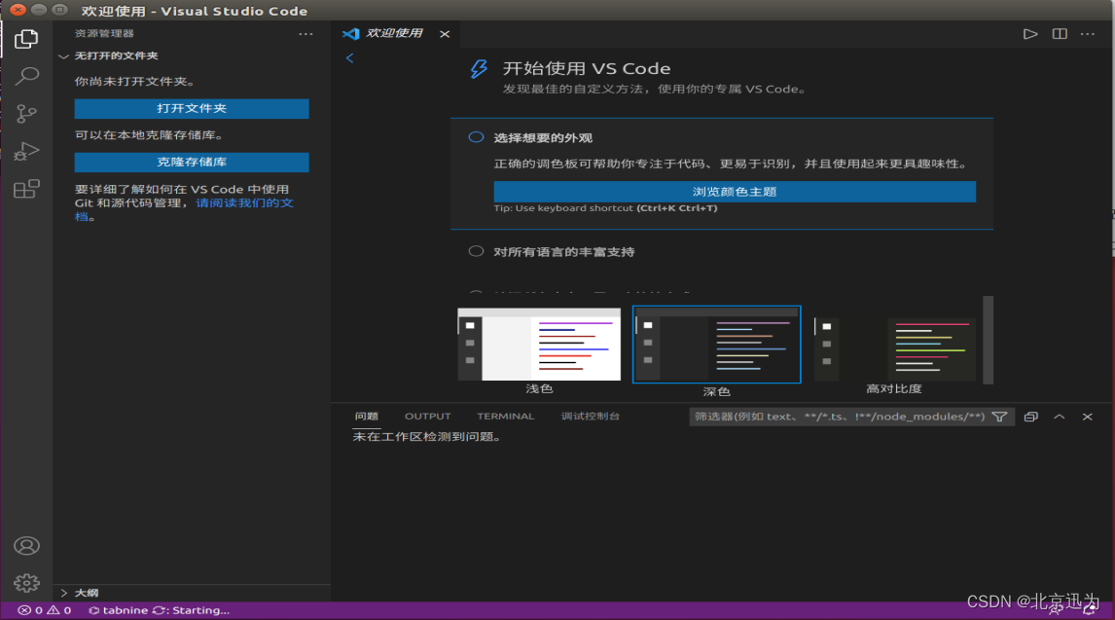The width and height of the screenshot is (1115, 620).
Task: Open the Source Control icon in sidebar
Action: point(26,113)
